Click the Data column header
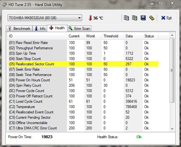The image size is (181, 147). pyautogui.click(x=133, y=36)
